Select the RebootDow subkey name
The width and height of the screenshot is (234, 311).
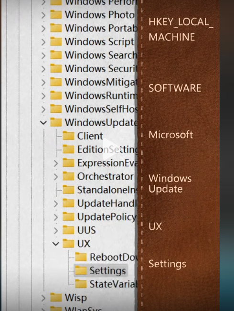coord(114,257)
